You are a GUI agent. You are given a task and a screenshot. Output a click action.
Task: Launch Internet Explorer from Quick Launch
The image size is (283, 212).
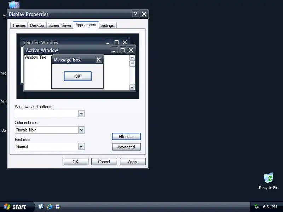click(x=50, y=207)
